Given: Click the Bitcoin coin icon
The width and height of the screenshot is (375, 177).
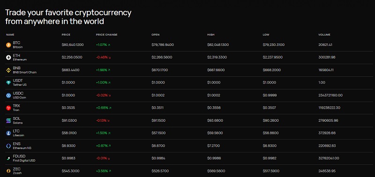Looking at the screenshot, I should [x=8, y=45].
